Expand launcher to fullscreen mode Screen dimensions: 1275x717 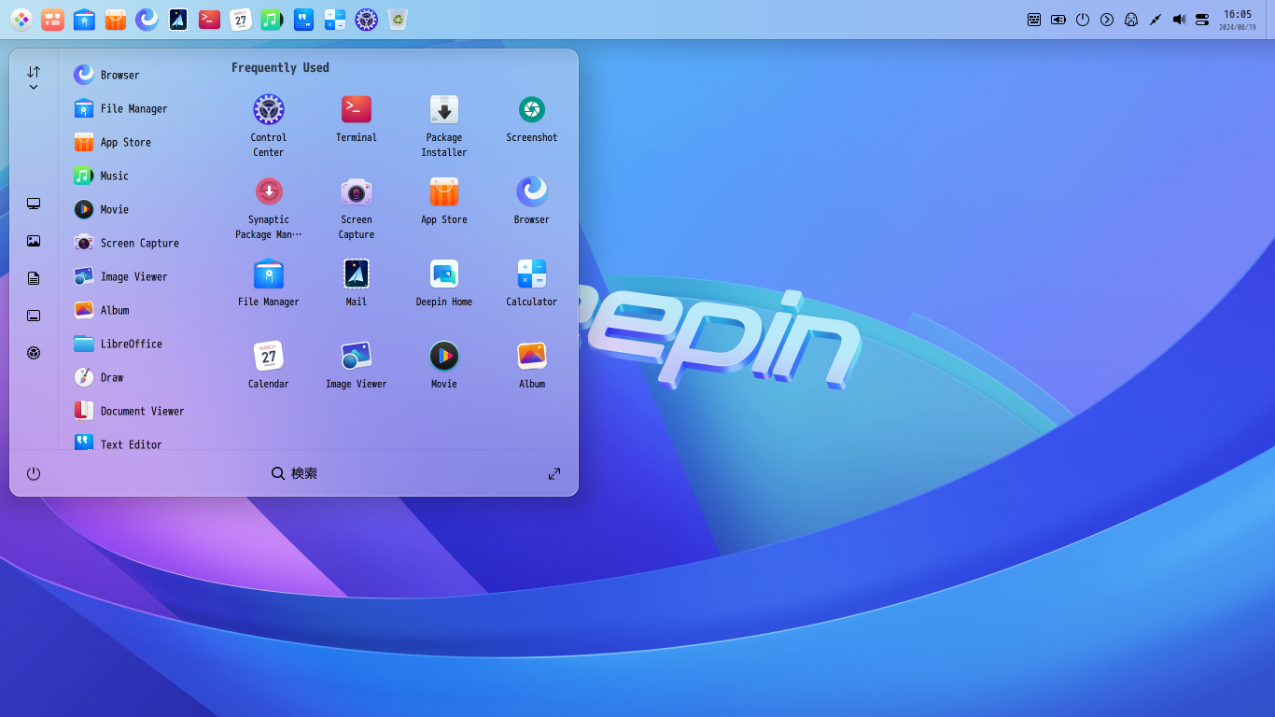[x=554, y=473]
